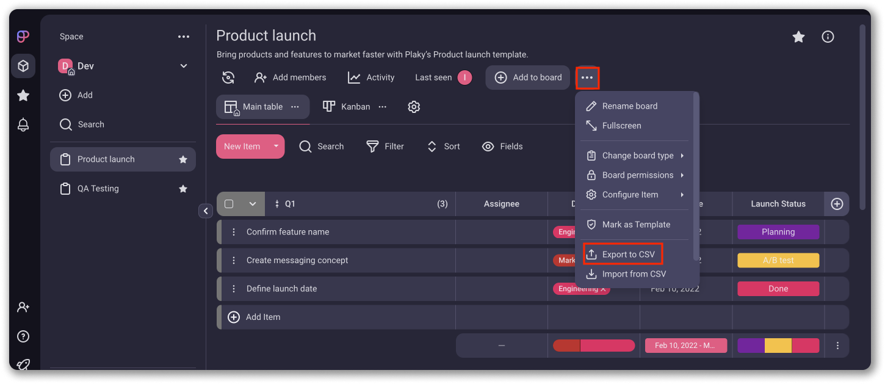The height and width of the screenshot is (384, 885).
Task: Open board settings gear next to Kanban
Action: [x=414, y=107]
